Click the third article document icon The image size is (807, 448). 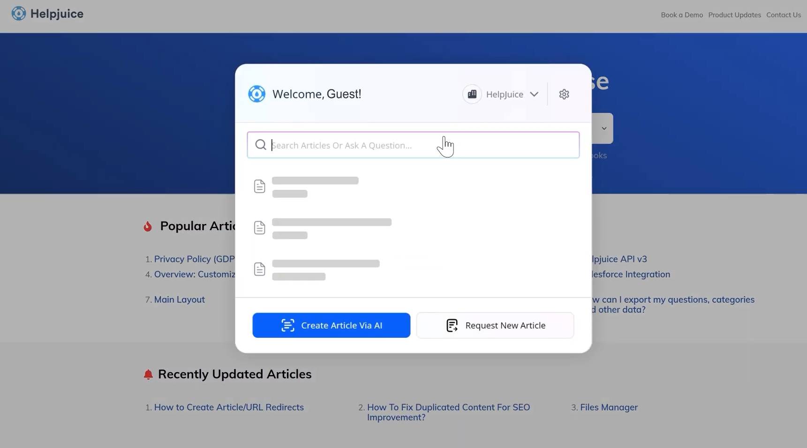tap(260, 269)
